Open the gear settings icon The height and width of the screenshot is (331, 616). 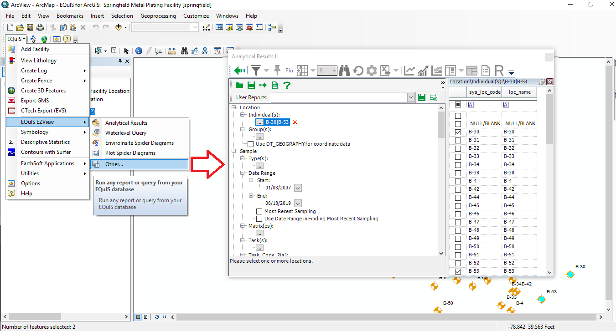(x=372, y=71)
